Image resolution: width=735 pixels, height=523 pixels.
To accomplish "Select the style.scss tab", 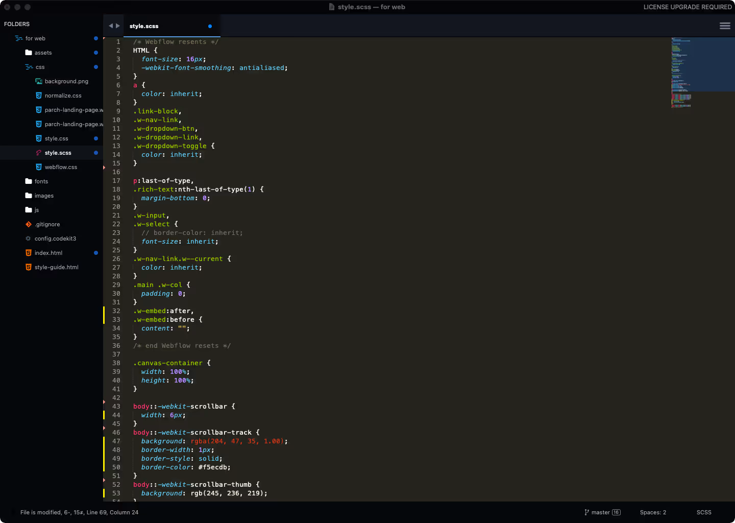I will pyautogui.click(x=172, y=26).
